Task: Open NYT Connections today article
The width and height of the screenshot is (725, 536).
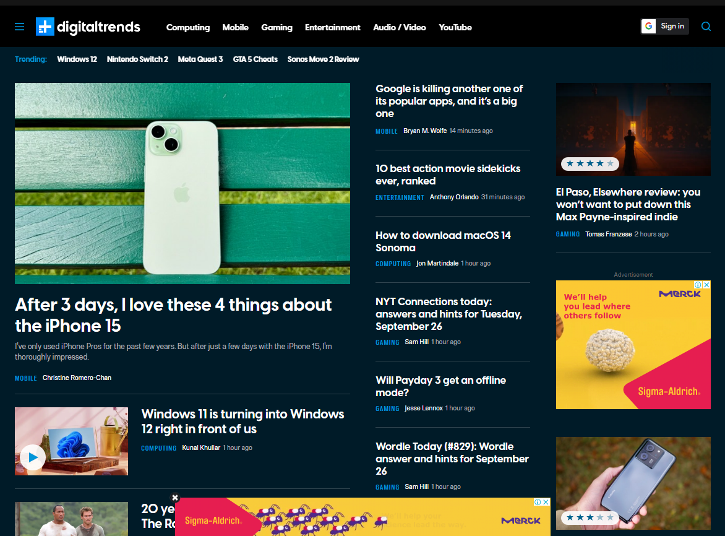Action: tap(448, 314)
